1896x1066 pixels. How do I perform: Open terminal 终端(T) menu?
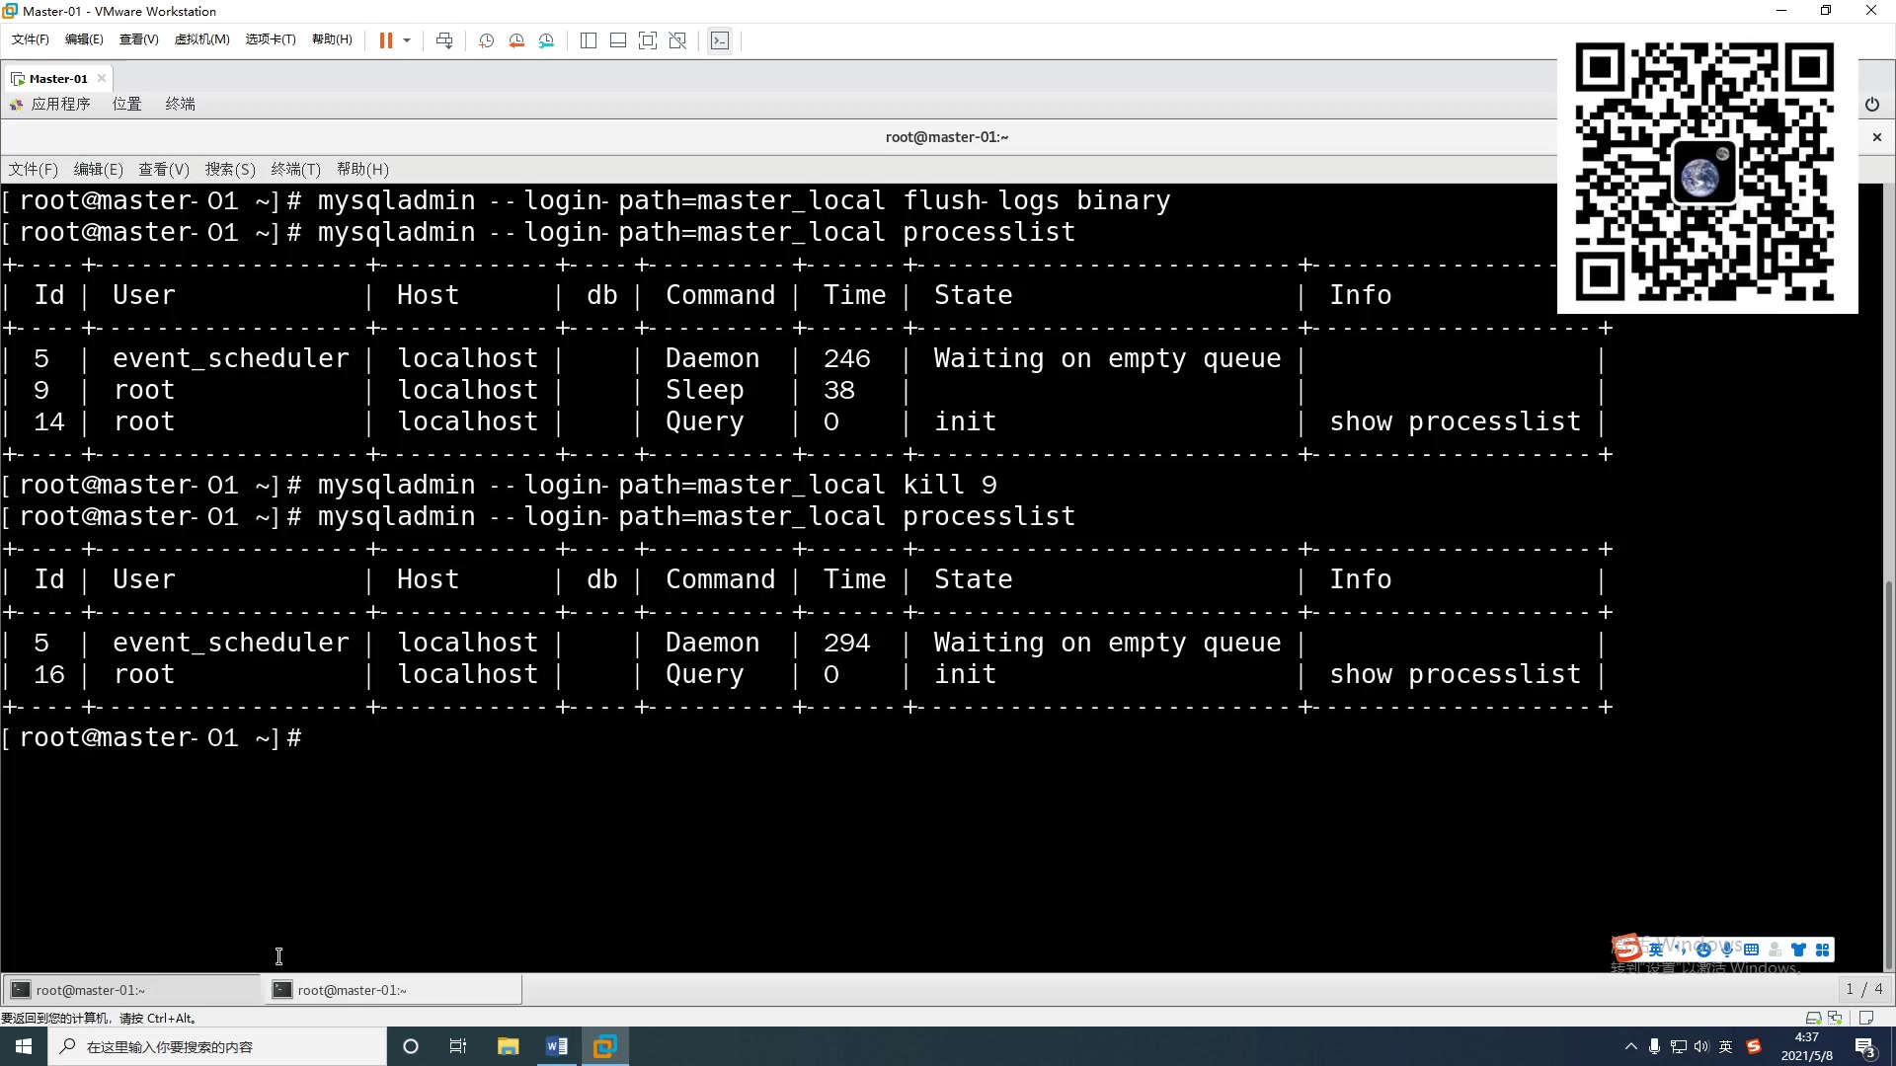(296, 169)
